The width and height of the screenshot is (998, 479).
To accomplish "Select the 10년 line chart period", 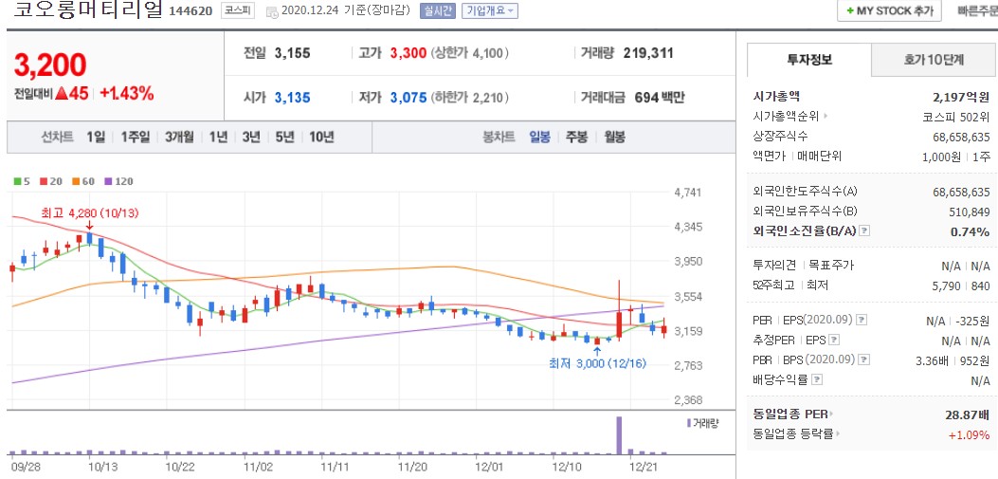I will point(321,137).
